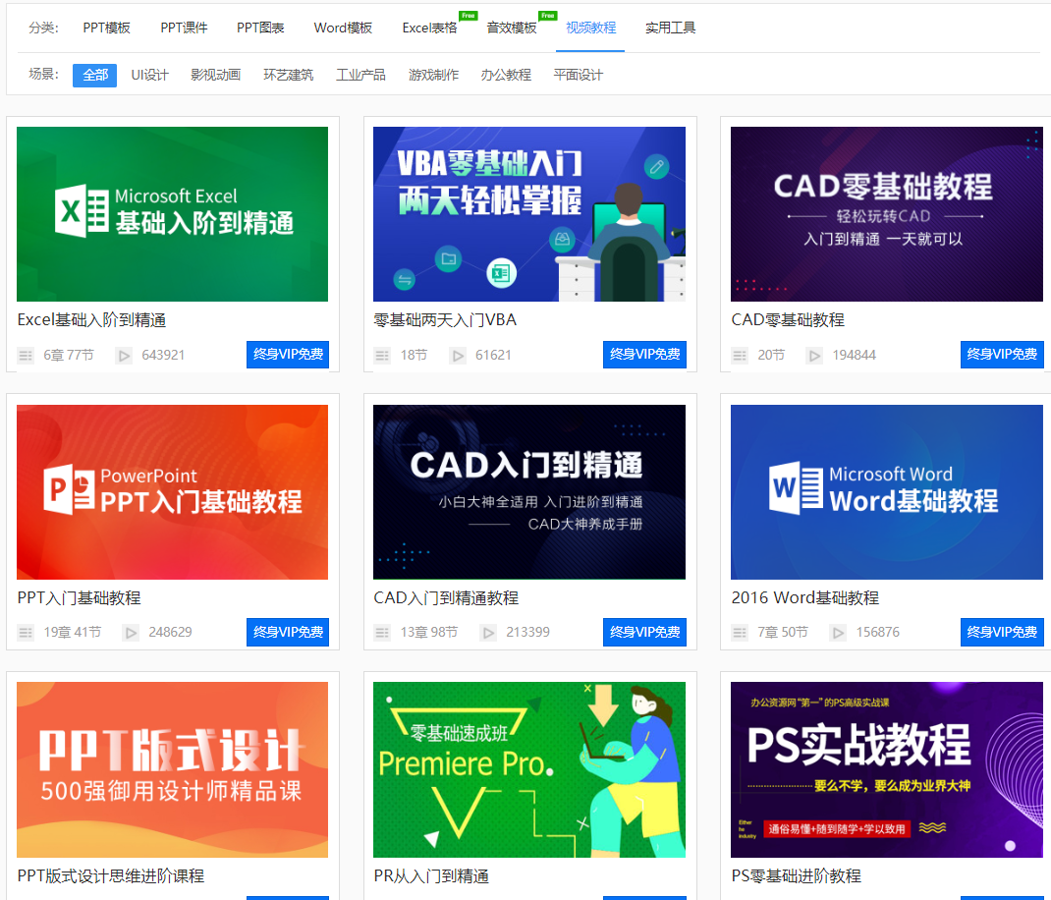Click the Free badge on Excel表格

468,16
